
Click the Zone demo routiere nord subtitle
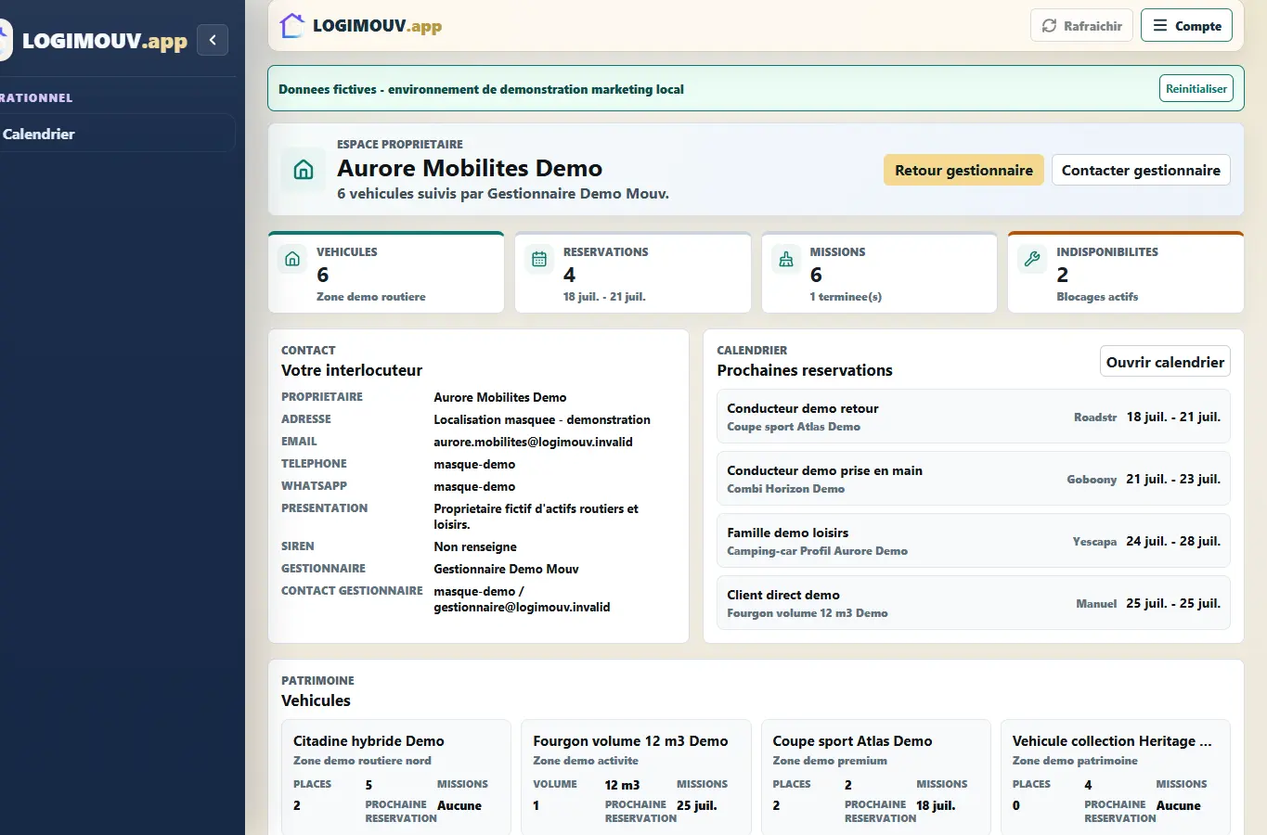click(362, 761)
